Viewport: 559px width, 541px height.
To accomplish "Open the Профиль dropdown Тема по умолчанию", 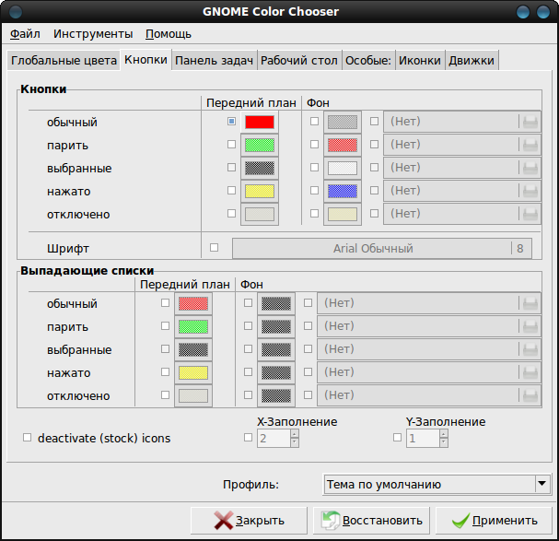I will 437,484.
